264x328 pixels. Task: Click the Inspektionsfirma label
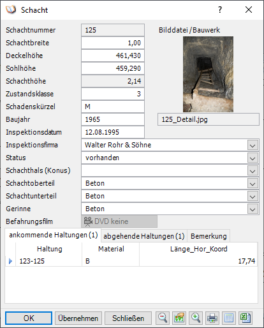tap(32, 145)
